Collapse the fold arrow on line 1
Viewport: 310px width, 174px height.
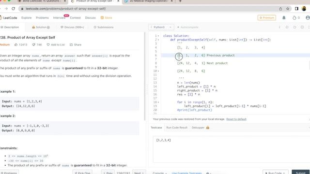(158, 36)
